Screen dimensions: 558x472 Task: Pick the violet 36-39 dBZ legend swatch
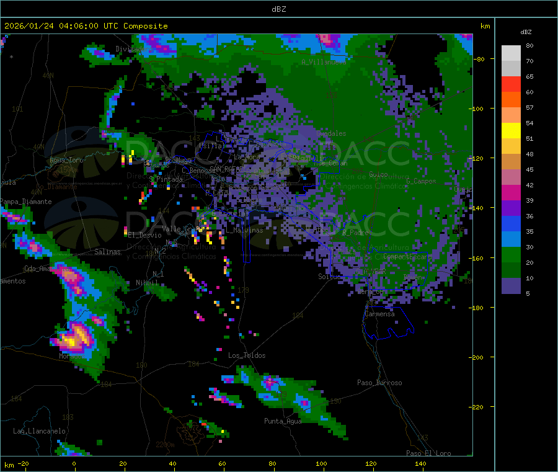(x=511, y=208)
